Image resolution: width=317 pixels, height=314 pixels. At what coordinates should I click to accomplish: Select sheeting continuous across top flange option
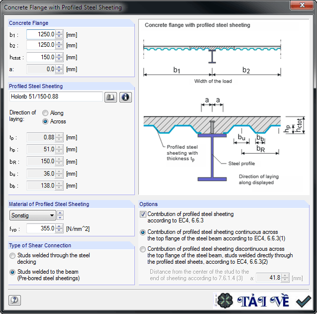143,232
